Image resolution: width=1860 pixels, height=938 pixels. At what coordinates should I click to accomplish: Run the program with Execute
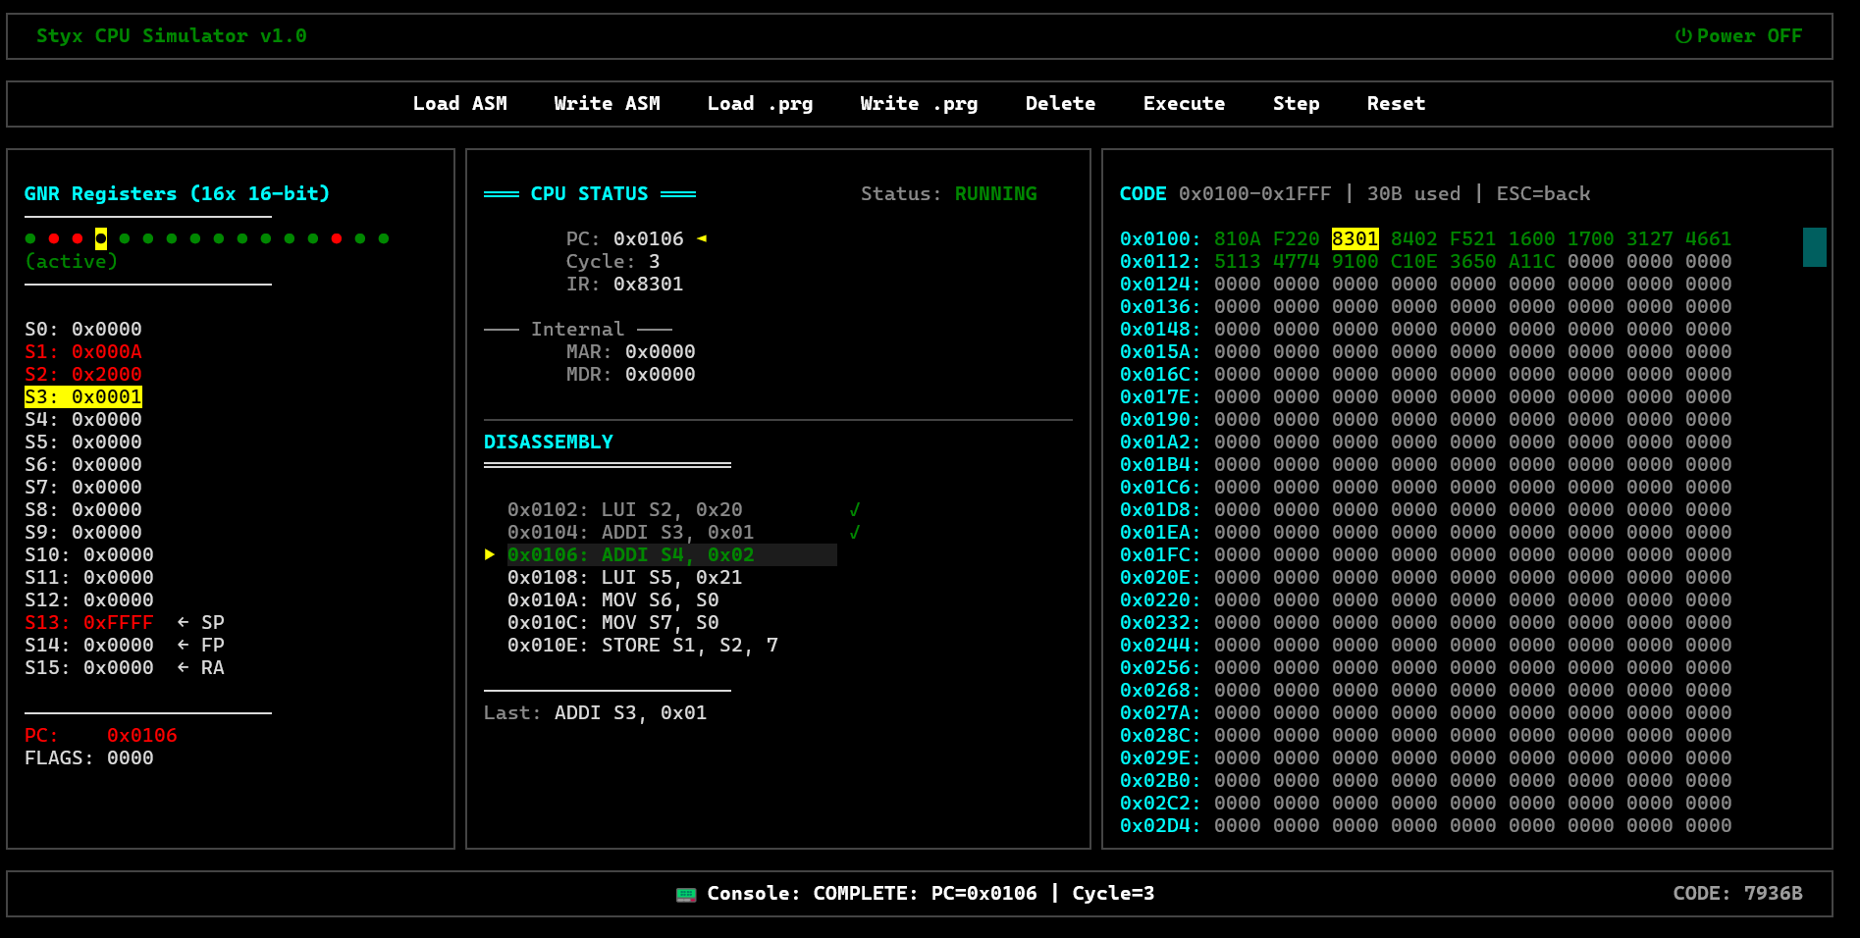point(1184,104)
